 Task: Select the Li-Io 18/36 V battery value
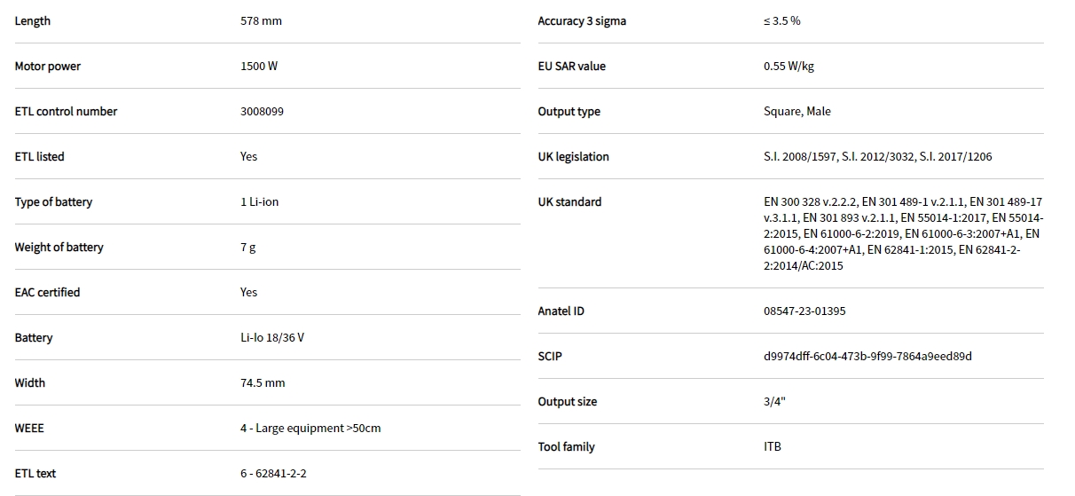click(x=272, y=338)
